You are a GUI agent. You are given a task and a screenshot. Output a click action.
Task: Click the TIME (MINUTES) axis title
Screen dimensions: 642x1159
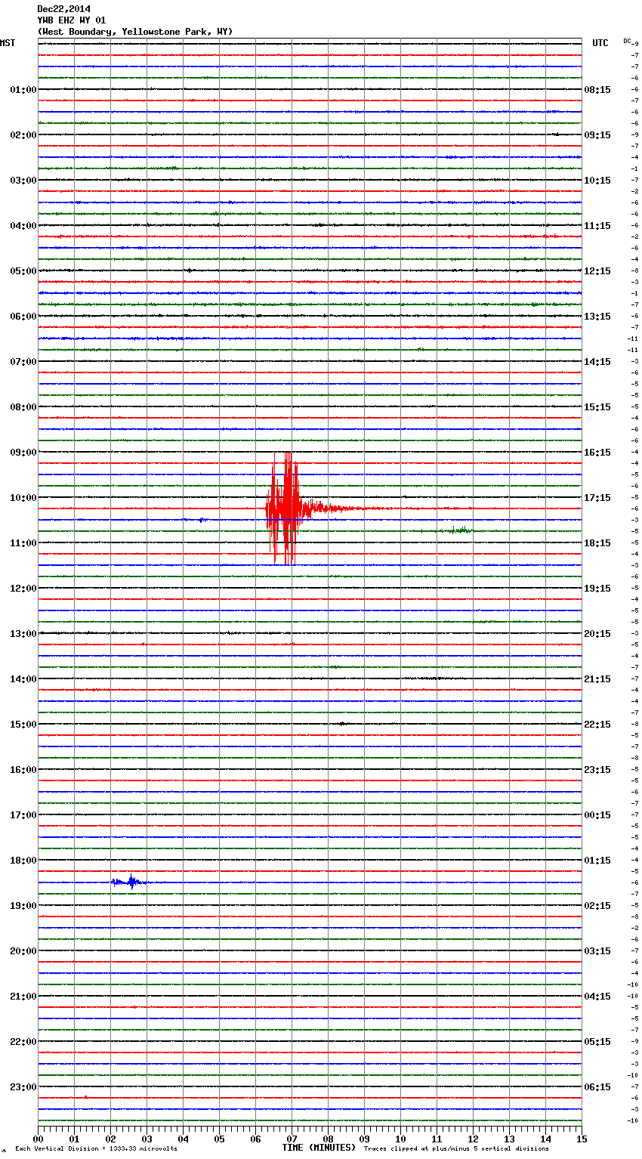[x=319, y=1148]
